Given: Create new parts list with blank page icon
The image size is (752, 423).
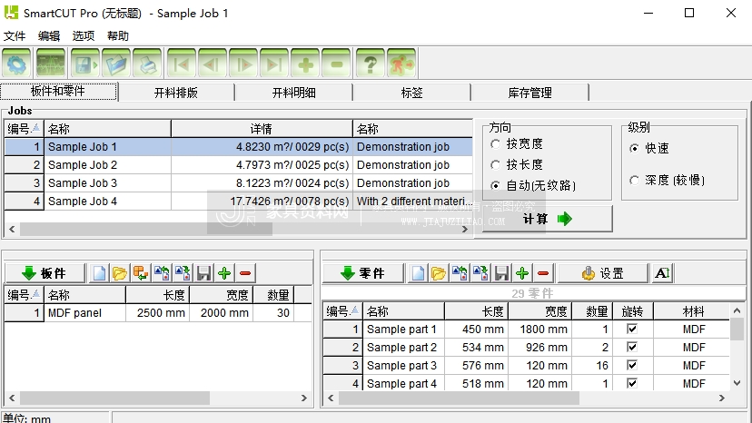Looking at the screenshot, I should (x=418, y=273).
